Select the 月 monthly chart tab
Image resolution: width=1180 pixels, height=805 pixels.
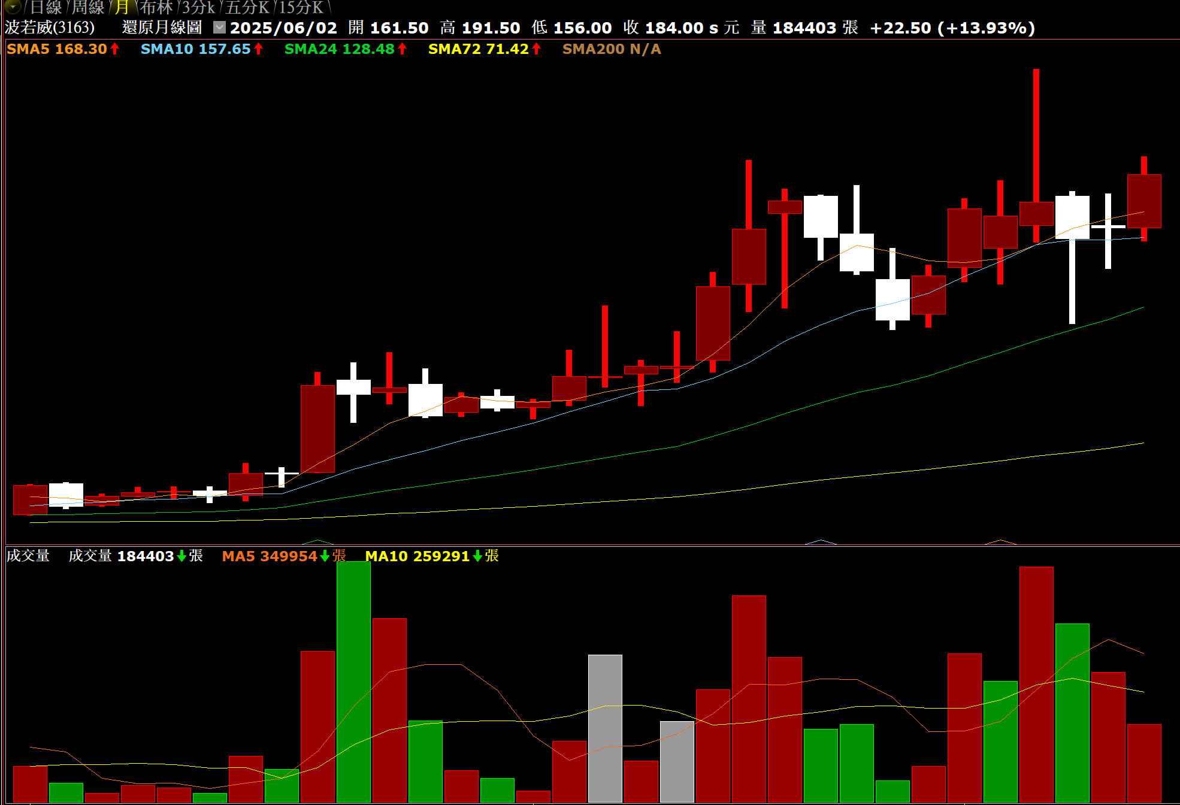(122, 7)
